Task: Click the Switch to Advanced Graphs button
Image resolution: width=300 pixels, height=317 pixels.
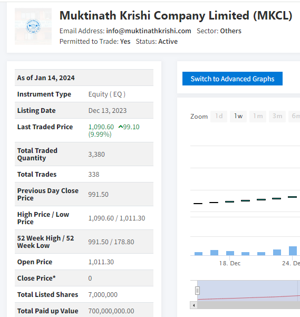Action: click(x=233, y=79)
